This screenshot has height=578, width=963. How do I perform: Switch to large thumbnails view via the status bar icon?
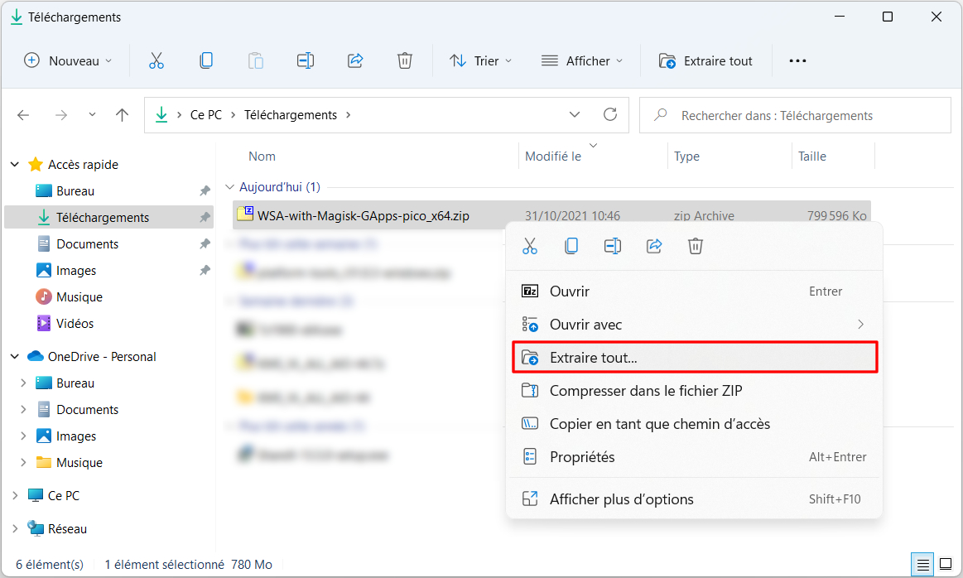[946, 565]
